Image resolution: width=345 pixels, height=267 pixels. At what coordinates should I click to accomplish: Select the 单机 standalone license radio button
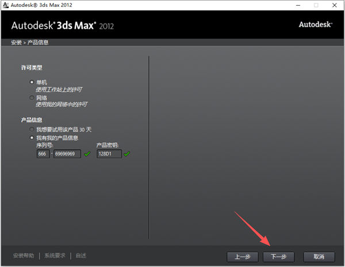32,82
